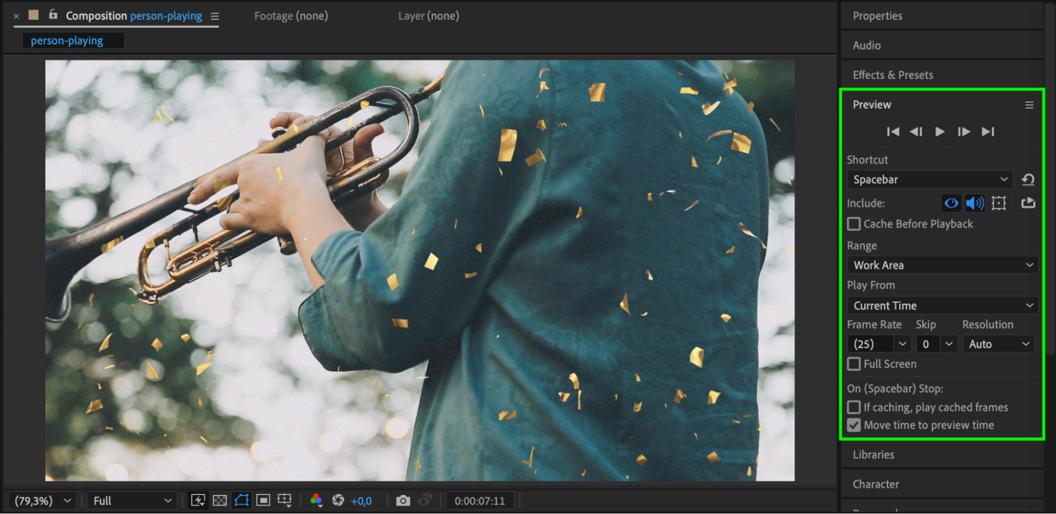
Task: Uncheck Move time to preview time
Action: point(854,425)
